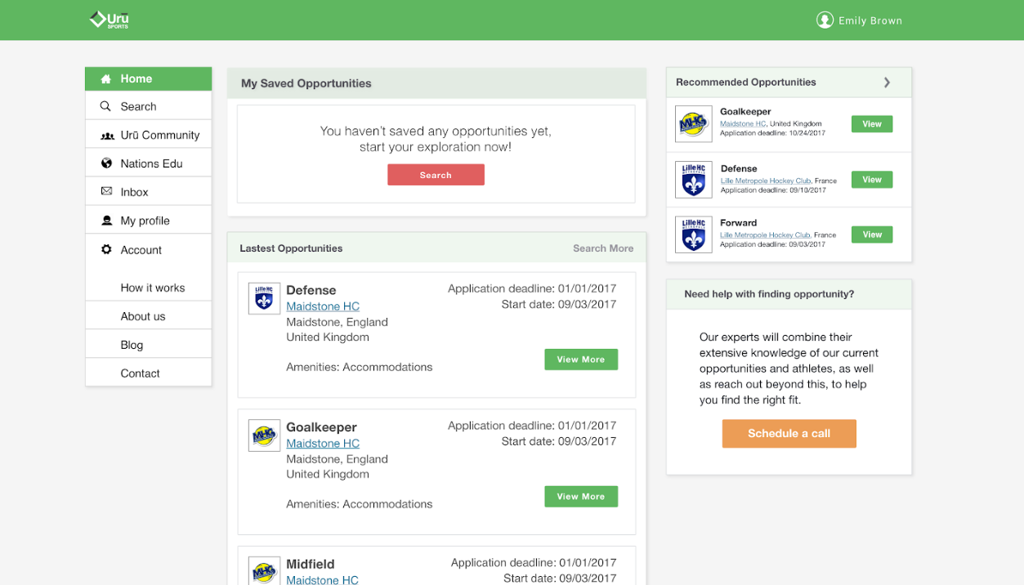Click MHC logo on Goalkeeper latest opportunity card
Screen dimensions: 1024x585
click(264, 435)
